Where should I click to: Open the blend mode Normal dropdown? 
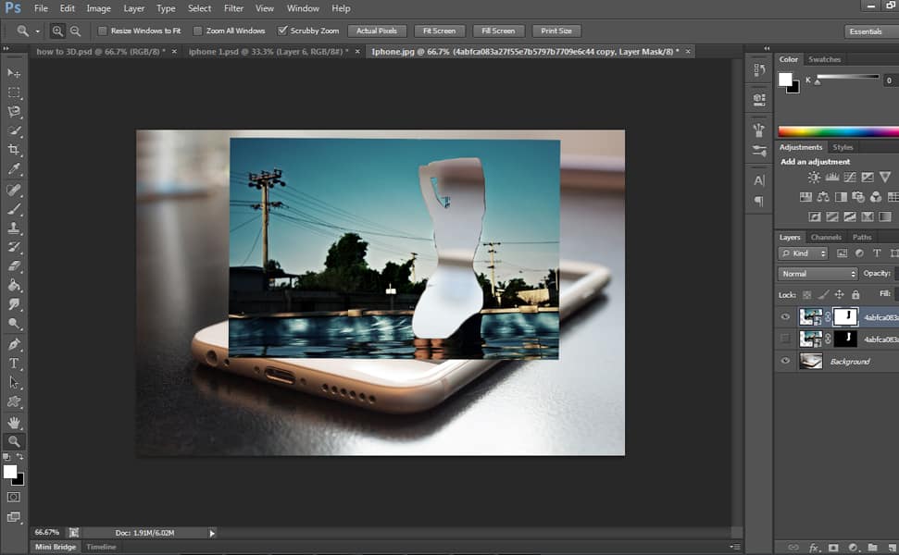pyautogui.click(x=818, y=274)
